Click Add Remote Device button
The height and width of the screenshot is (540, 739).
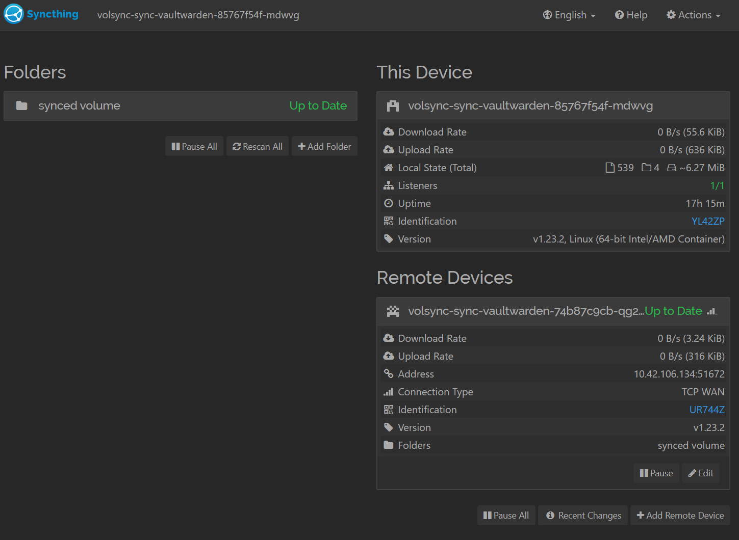680,516
